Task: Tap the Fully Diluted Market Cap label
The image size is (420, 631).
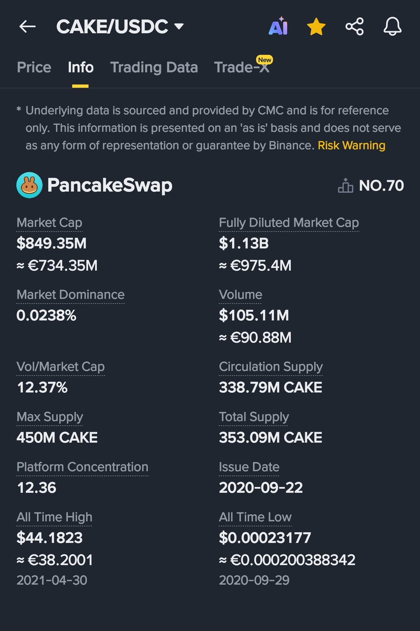Action: click(x=289, y=222)
